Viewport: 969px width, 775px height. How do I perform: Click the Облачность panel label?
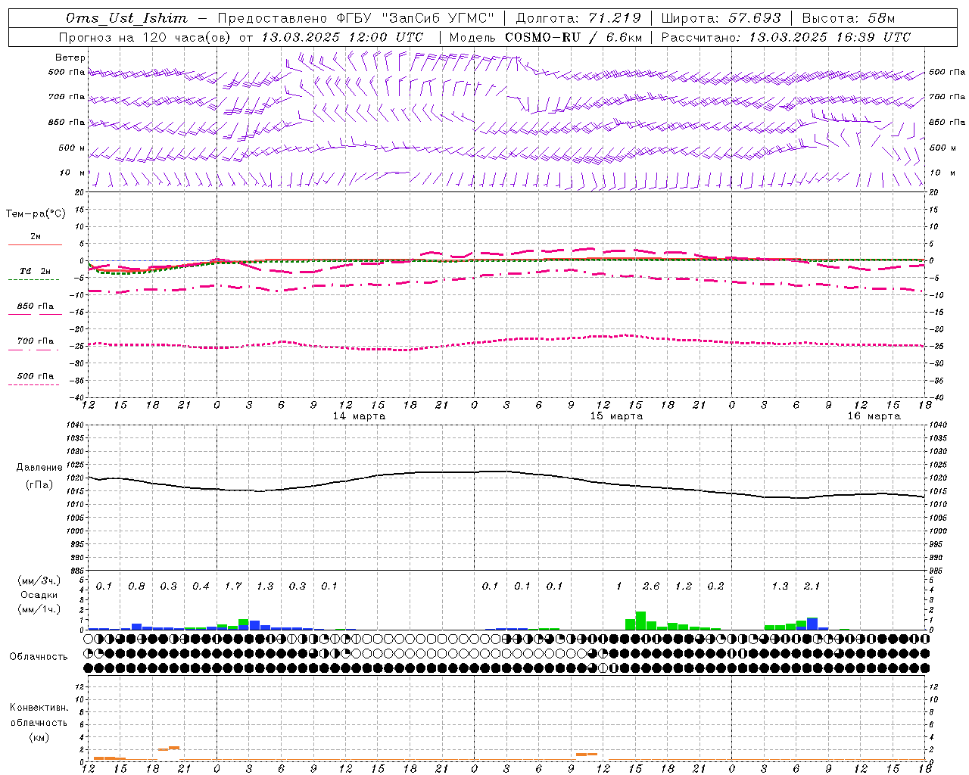click(x=39, y=657)
